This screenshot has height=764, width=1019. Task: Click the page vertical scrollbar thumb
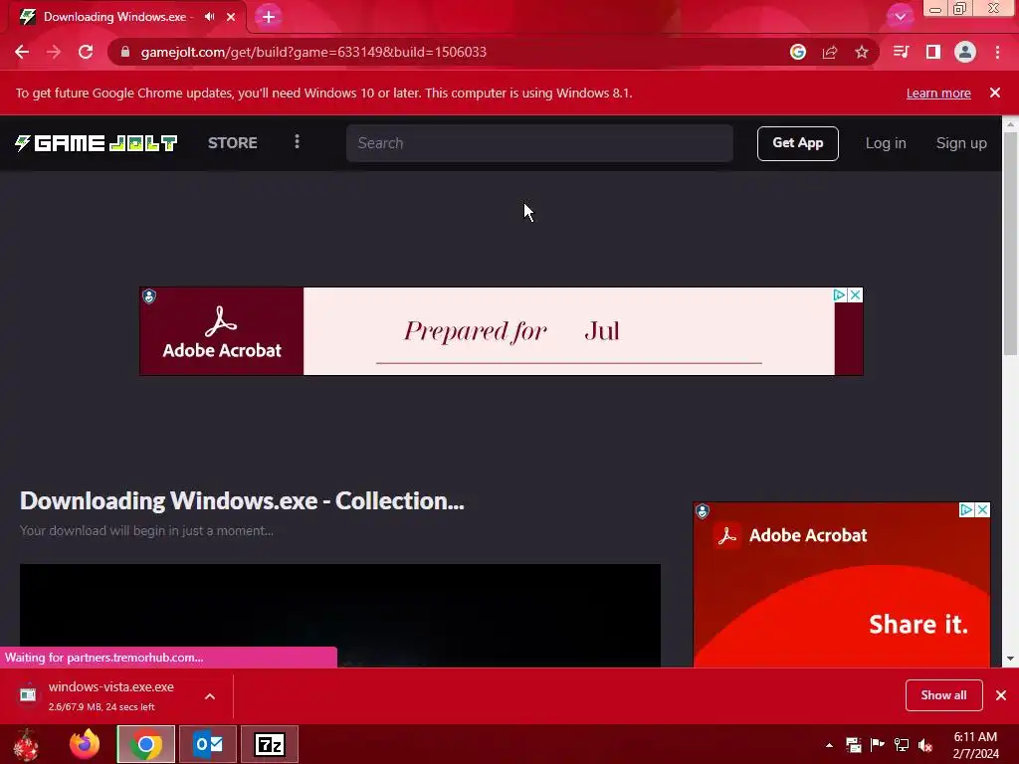click(1010, 243)
